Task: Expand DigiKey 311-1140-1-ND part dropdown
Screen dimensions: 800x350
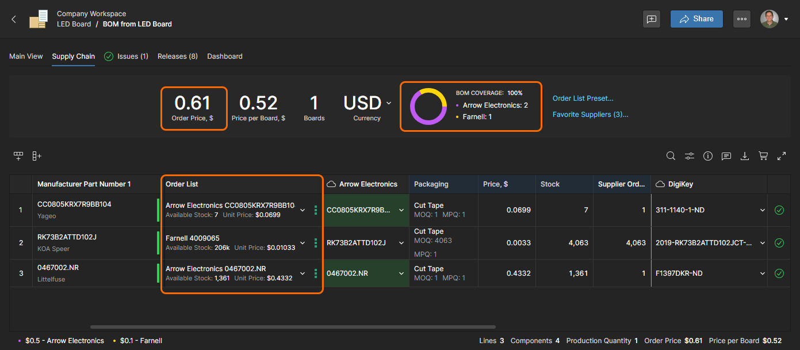Action: point(762,210)
